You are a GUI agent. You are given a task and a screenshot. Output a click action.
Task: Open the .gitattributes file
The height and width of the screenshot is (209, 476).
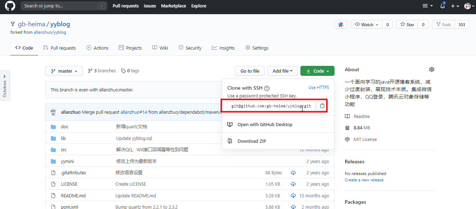pos(73,173)
